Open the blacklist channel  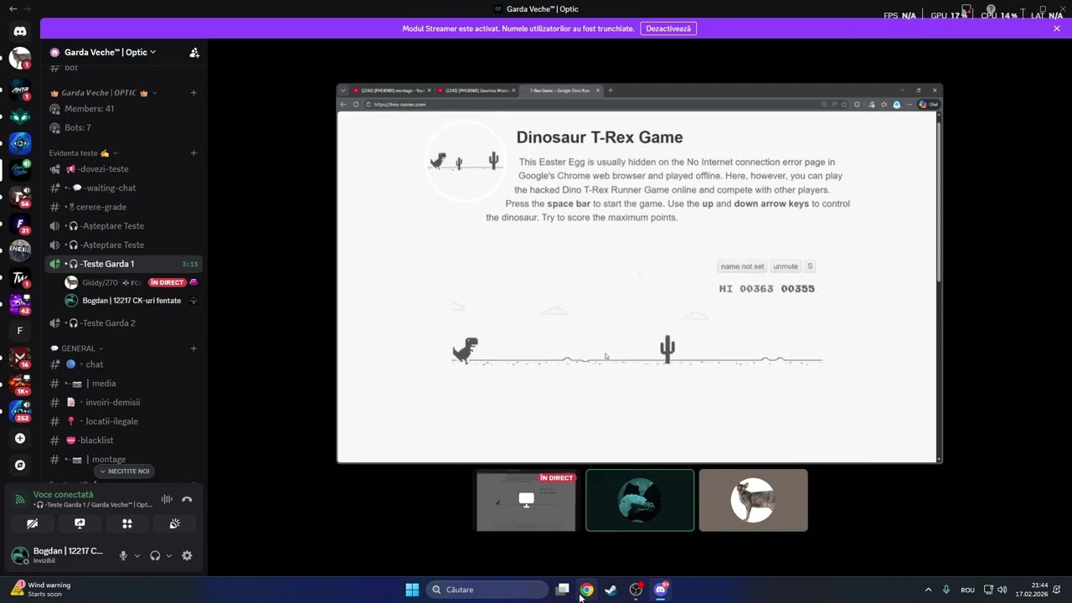tap(123, 441)
